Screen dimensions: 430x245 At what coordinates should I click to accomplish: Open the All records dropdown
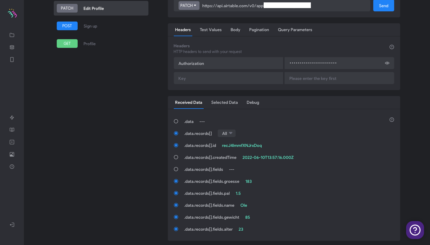click(x=227, y=133)
